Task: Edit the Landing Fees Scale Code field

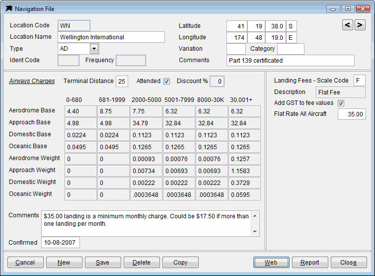Action: pos(360,81)
